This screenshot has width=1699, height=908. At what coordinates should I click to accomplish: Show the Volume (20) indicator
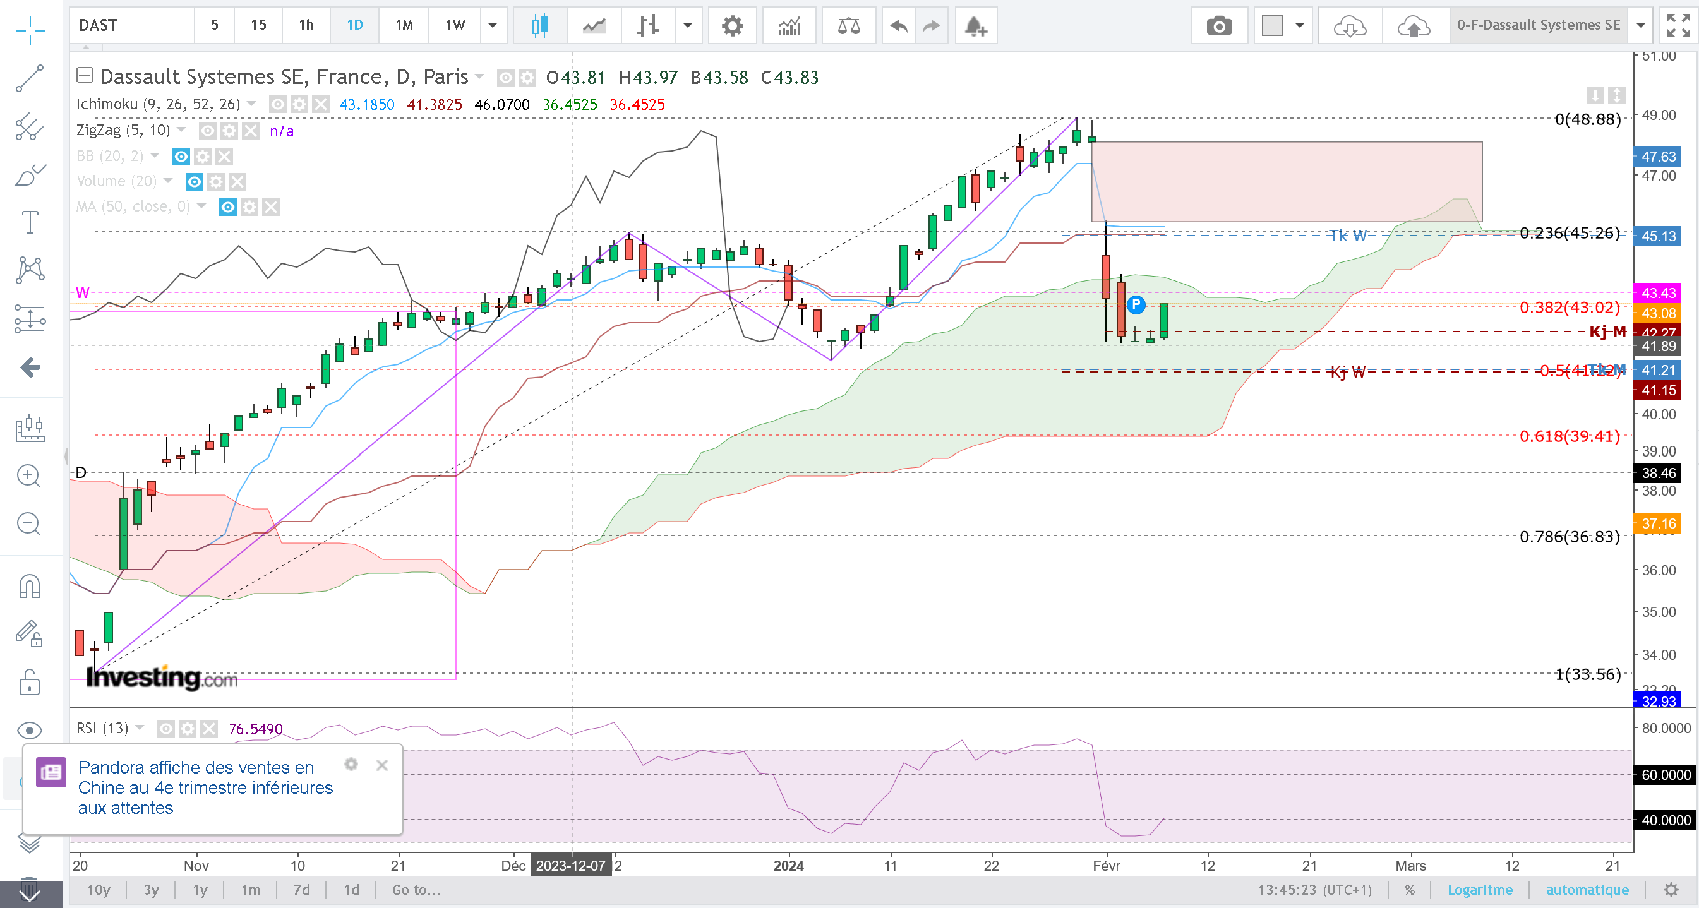194,181
